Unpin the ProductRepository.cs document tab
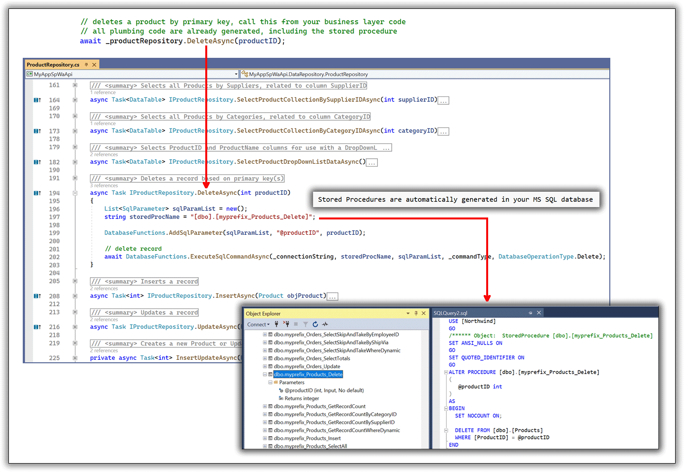The image size is (684, 472). pyautogui.click(x=87, y=64)
